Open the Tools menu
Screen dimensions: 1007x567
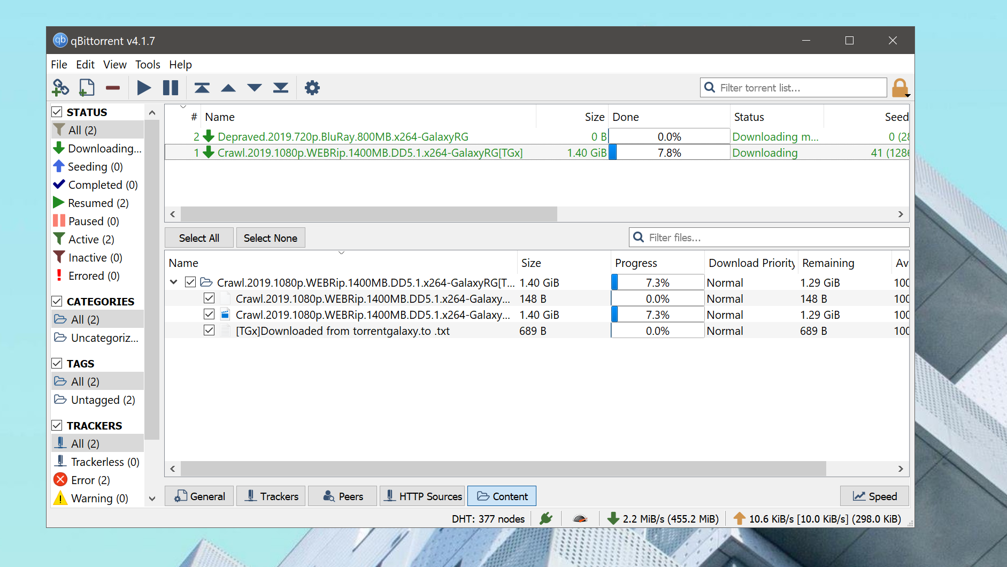148,65
